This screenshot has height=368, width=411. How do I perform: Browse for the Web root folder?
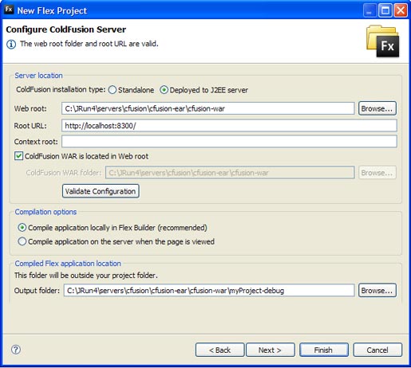pyautogui.click(x=377, y=108)
